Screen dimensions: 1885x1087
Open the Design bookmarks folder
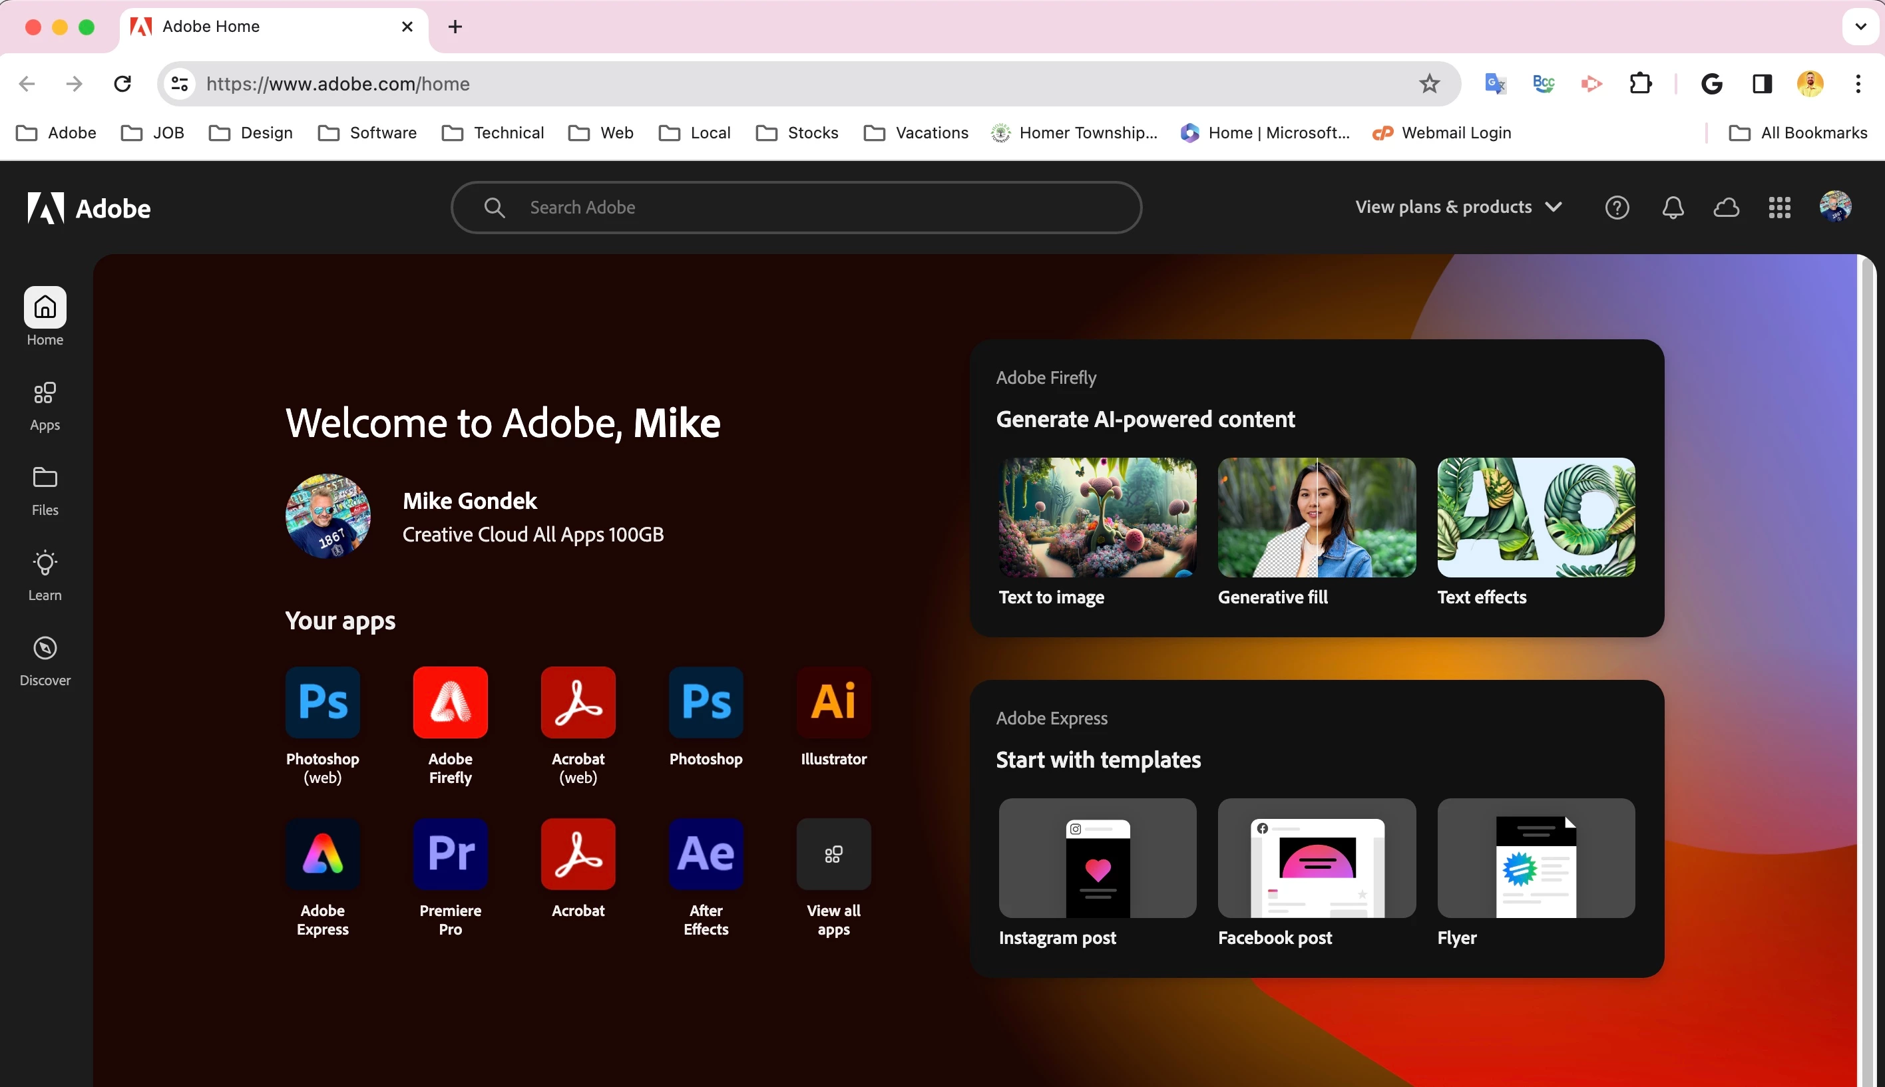click(x=251, y=133)
